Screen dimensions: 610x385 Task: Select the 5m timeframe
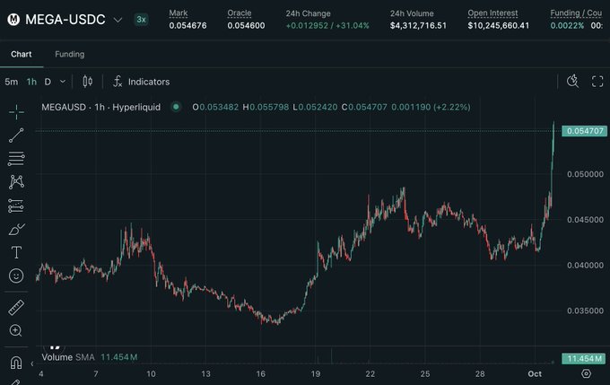(12, 82)
